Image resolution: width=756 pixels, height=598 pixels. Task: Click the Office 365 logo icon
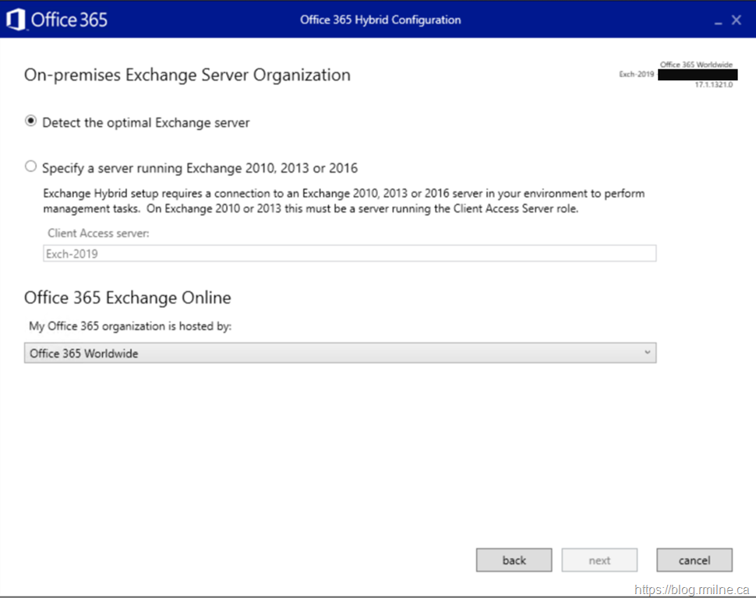point(16,19)
